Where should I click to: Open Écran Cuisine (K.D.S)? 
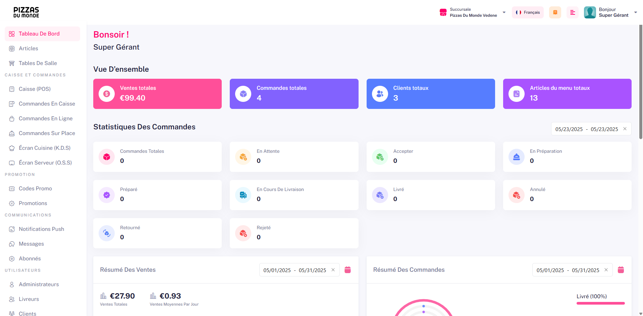click(x=42, y=148)
